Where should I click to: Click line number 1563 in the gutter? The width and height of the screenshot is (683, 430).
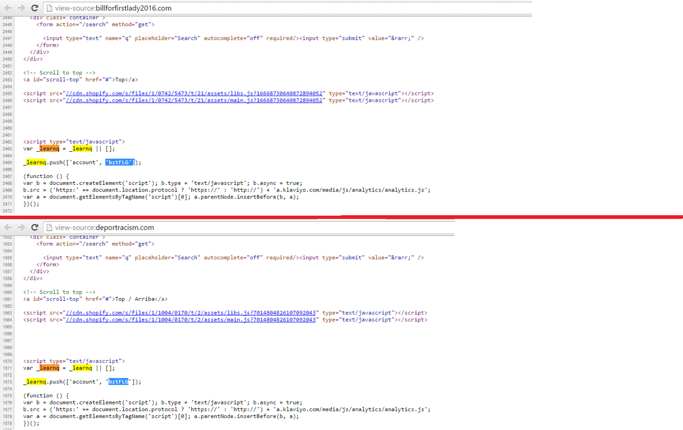tap(7, 313)
